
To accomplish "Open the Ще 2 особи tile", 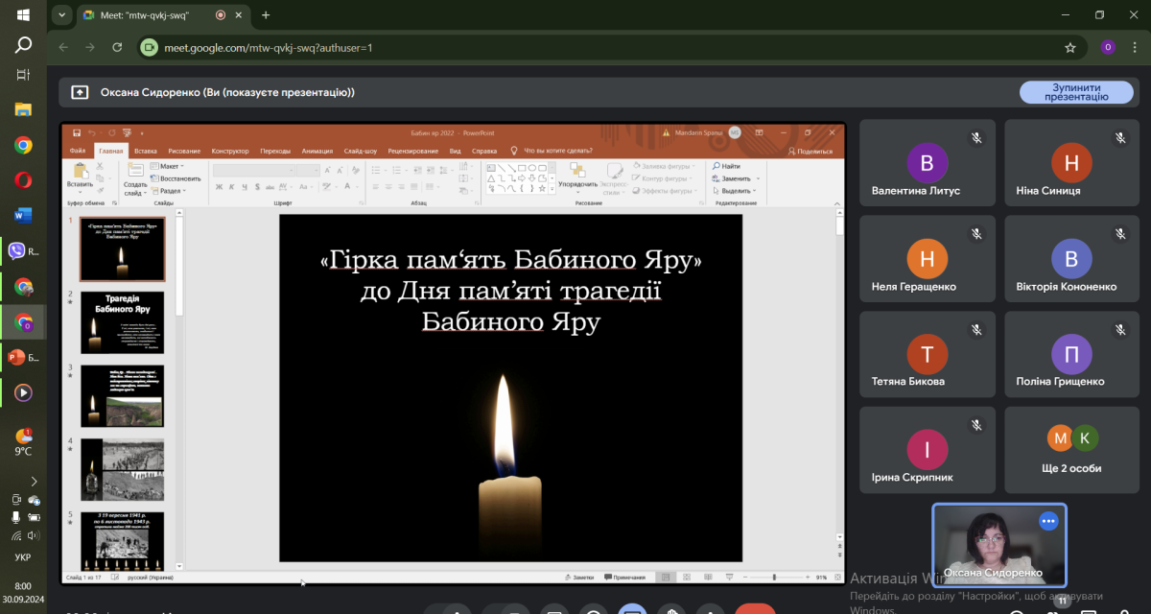I will pos(1072,450).
